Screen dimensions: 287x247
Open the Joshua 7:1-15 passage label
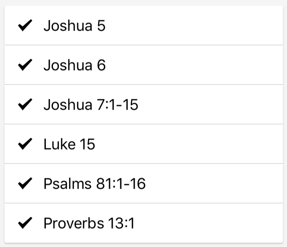[x=91, y=105]
